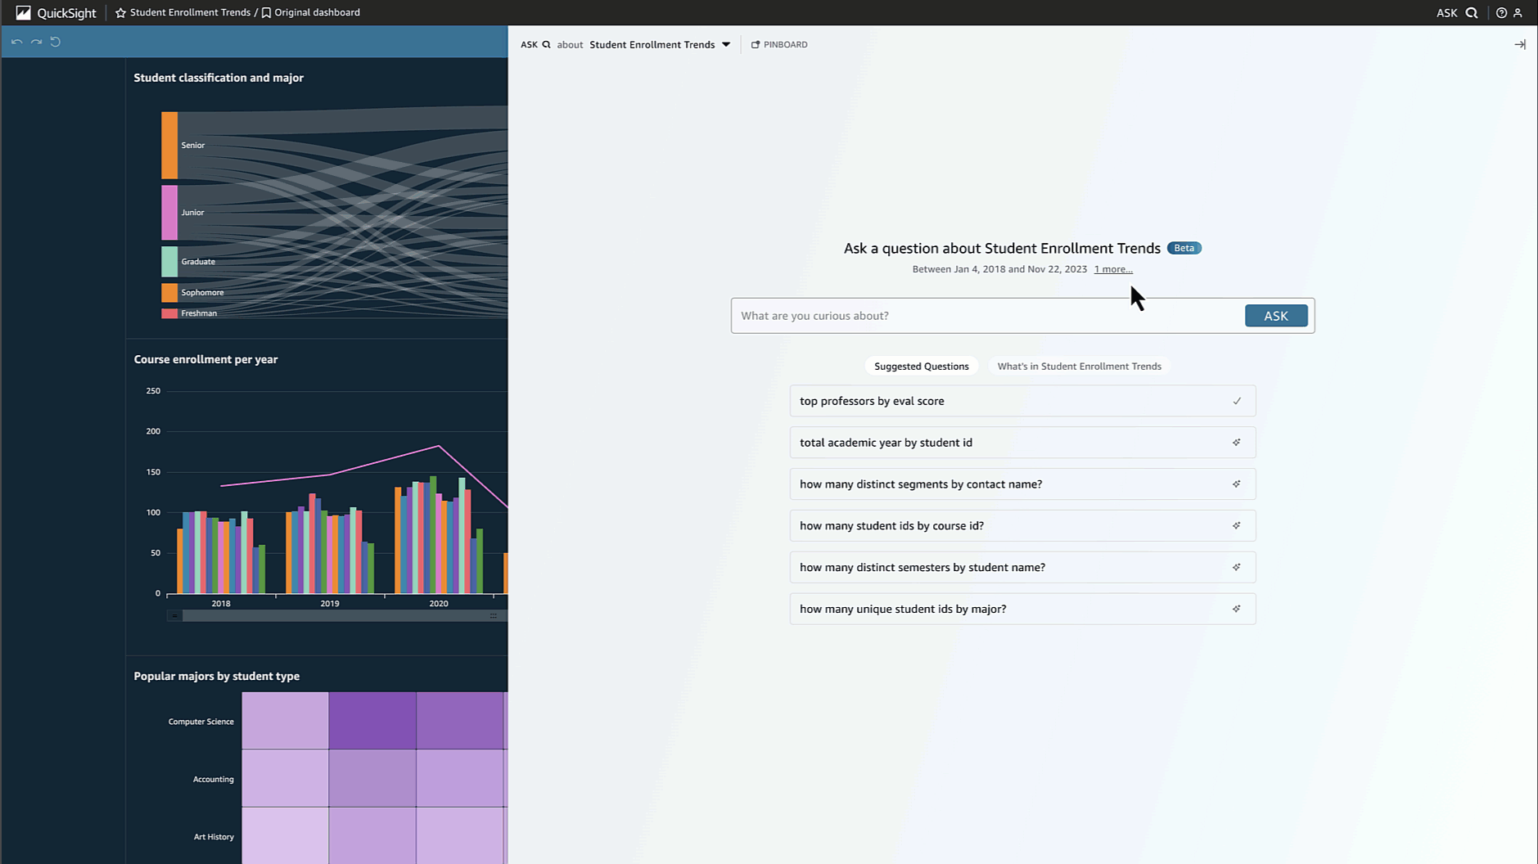Click the pinboard icon next to PINBOARD
The height and width of the screenshot is (864, 1538).
tap(755, 44)
